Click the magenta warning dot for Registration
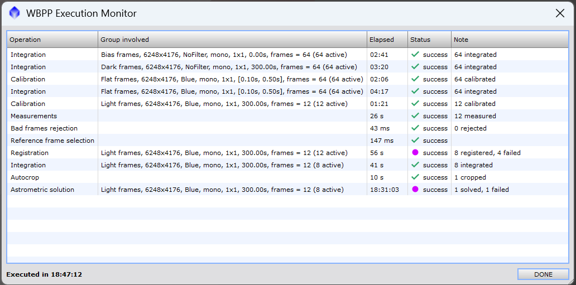The image size is (576, 285). click(x=415, y=153)
